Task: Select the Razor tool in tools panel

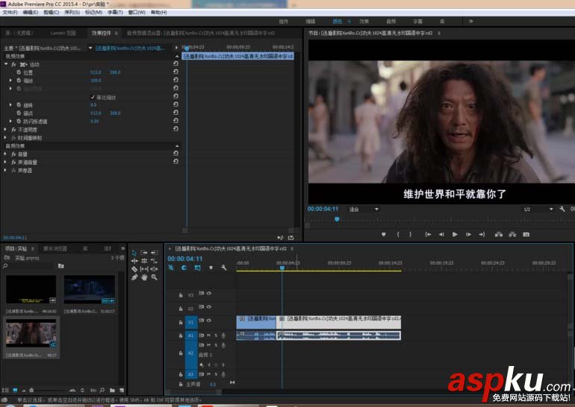Action: coord(134,269)
